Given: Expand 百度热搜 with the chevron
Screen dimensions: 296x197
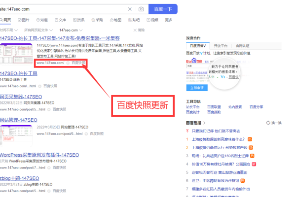Looking at the screenshot, I should [x=204, y=123].
